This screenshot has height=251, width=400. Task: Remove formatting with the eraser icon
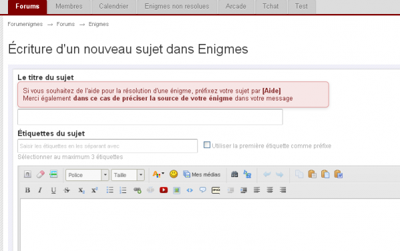(x=40, y=174)
